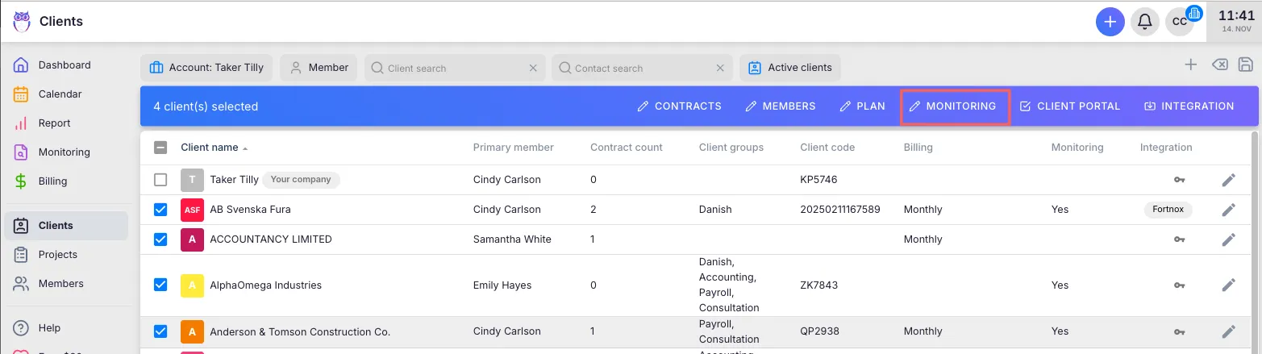
Task: Click the CLIENT PORTAL bulk action
Action: pos(1069,106)
